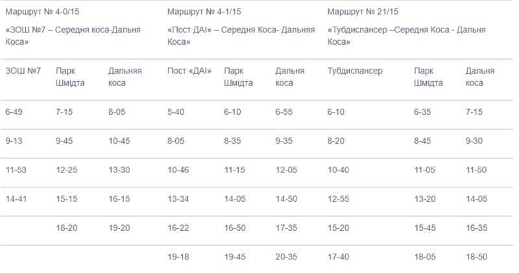Screen dimensions: 519x273
Task: Select the 6-49 departure time cell
Action: click(x=14, y=112)
